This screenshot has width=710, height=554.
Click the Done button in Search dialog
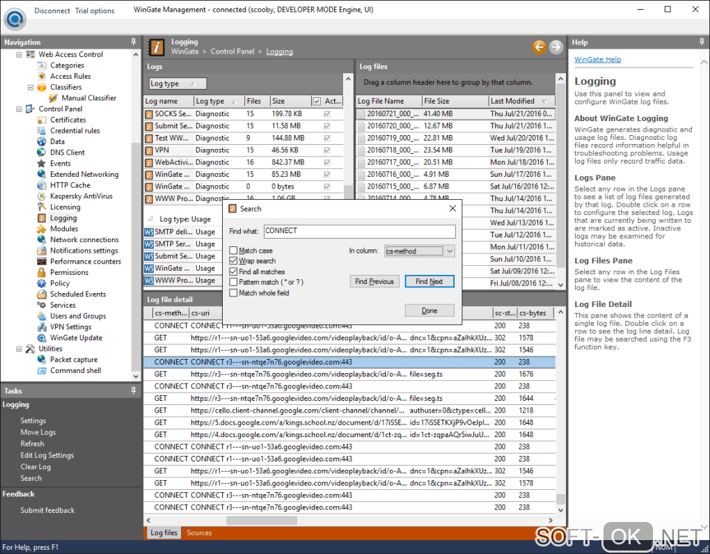(x=429, y=310)
